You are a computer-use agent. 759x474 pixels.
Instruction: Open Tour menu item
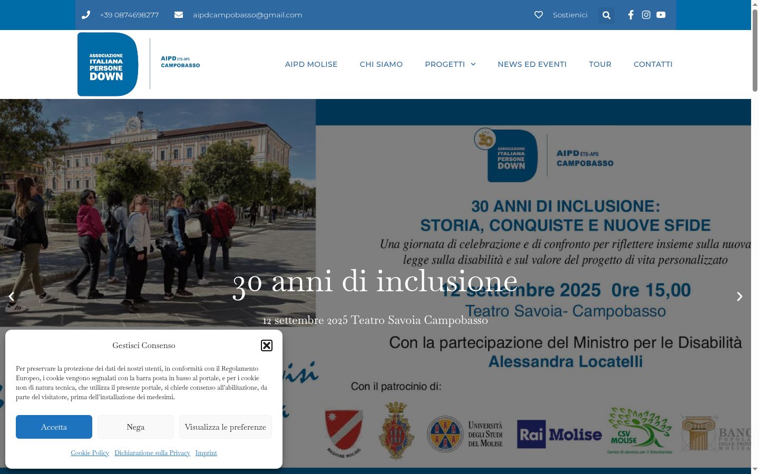(600, 64)
